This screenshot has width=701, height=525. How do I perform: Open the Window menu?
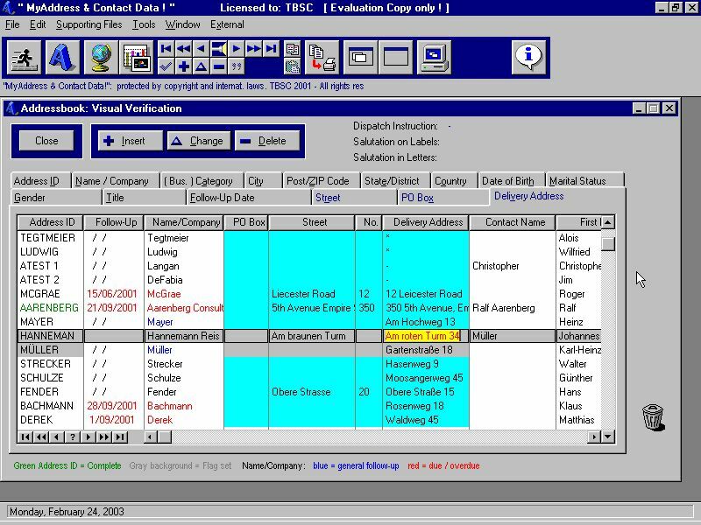click(x=182, y=24)
